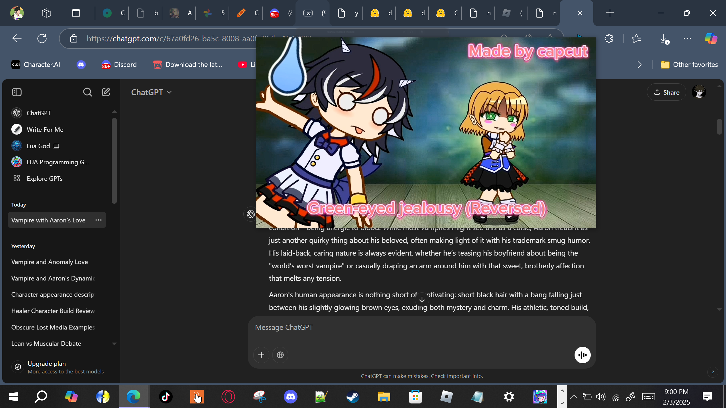
Task: Click Upgrade plan in the sidebar
Action: pos(58,367)
